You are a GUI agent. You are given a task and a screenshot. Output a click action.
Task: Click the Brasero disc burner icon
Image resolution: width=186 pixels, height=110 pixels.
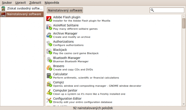click(49, 68)
